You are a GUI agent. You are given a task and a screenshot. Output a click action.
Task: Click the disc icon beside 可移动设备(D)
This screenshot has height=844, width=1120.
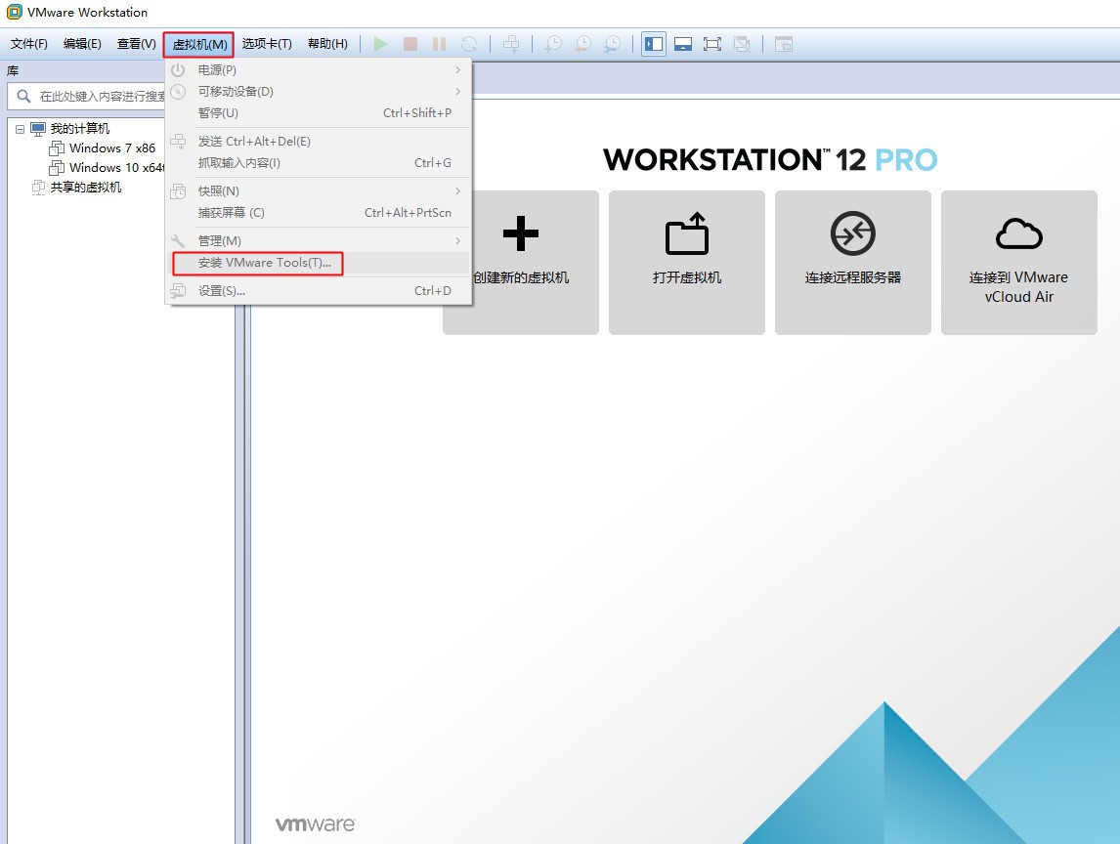tap(178, 92)
